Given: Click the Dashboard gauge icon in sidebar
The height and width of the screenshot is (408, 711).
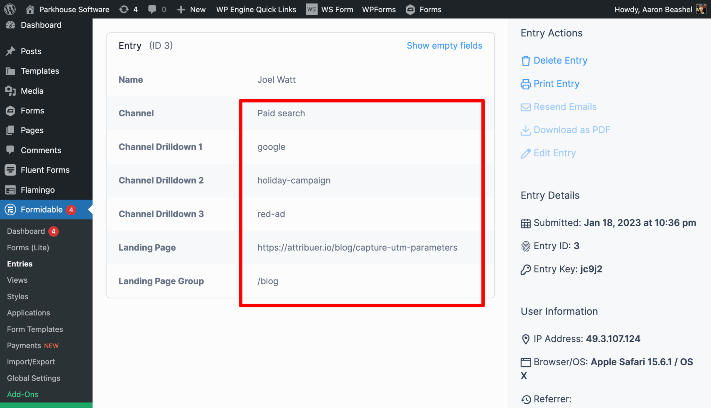Looking at the screenshot, I should pyautogui.click(x=10, y=25).
